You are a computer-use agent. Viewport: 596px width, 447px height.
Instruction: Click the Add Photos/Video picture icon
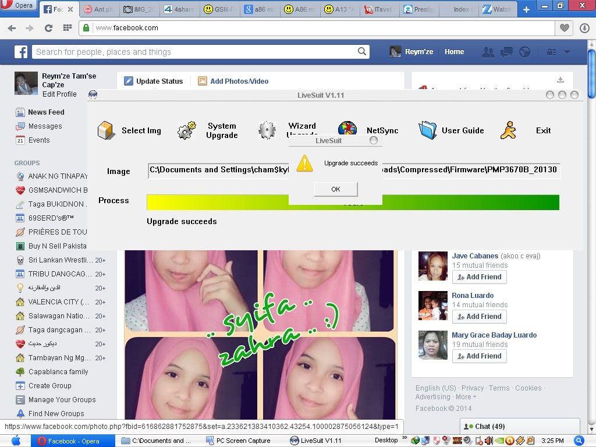point(203,81)
